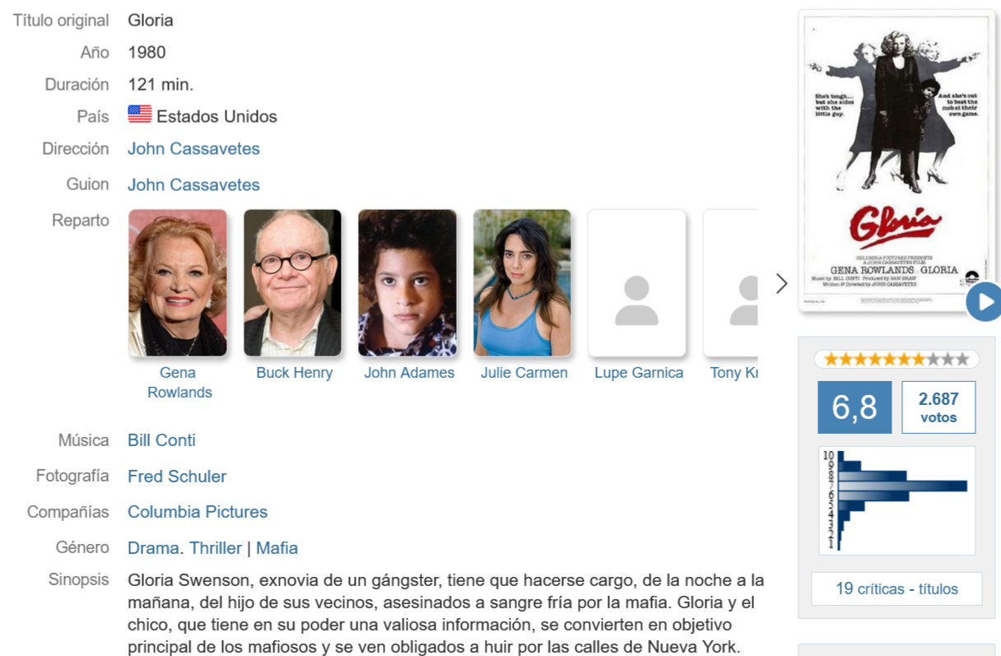The width and height of the screenshot is (1001, 656).
Task: Browse the Mafia topic link
Action: (x=277, y=547)
